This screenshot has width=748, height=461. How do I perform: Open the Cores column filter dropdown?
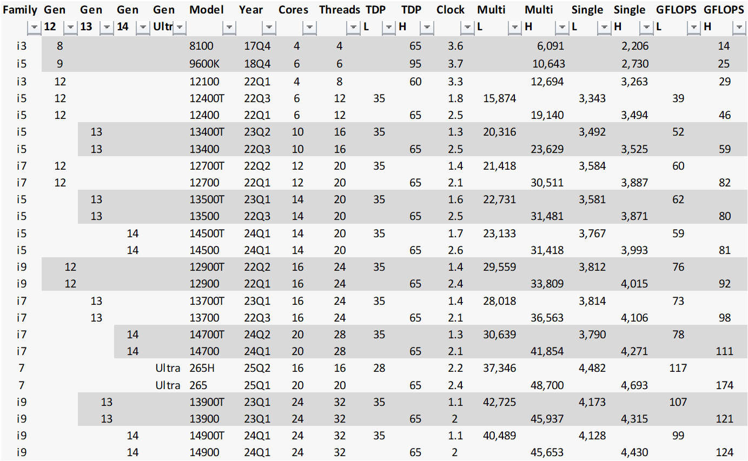click(309, 27)
